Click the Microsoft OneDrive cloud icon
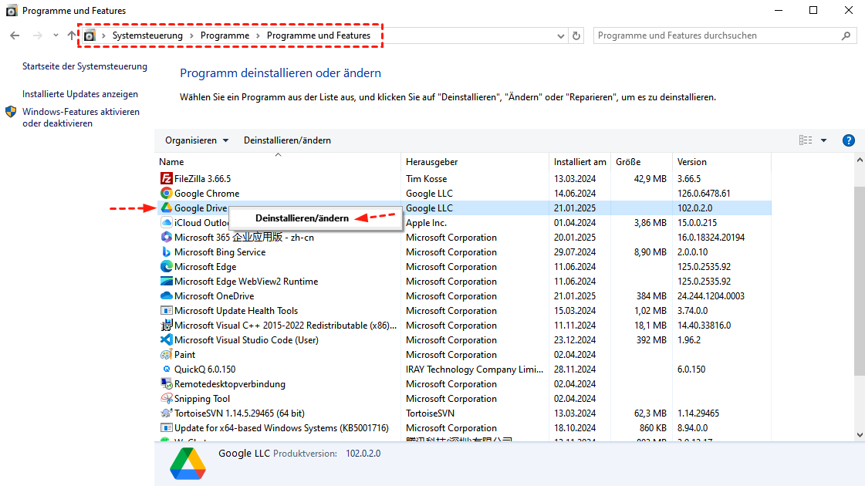The image size is (865, 486). [x=166, y=295]
